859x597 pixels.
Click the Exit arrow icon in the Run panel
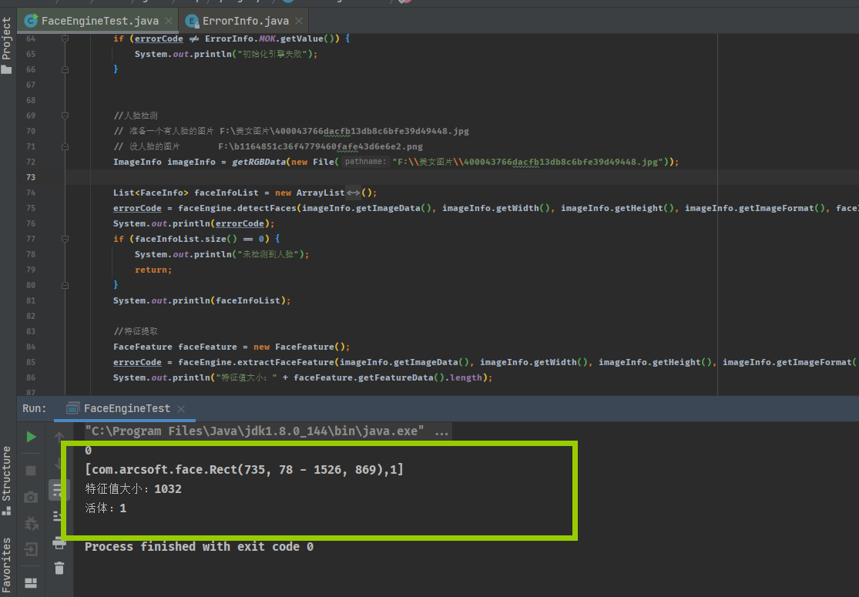point(32,548)
